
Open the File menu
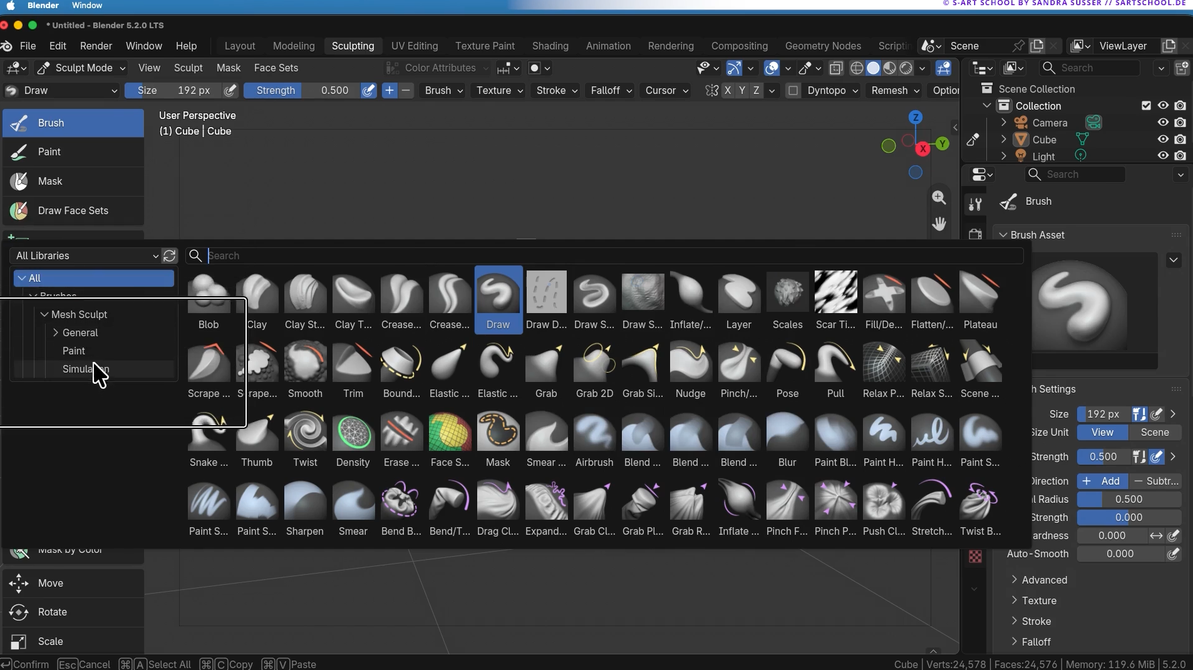tap(28, 46)
